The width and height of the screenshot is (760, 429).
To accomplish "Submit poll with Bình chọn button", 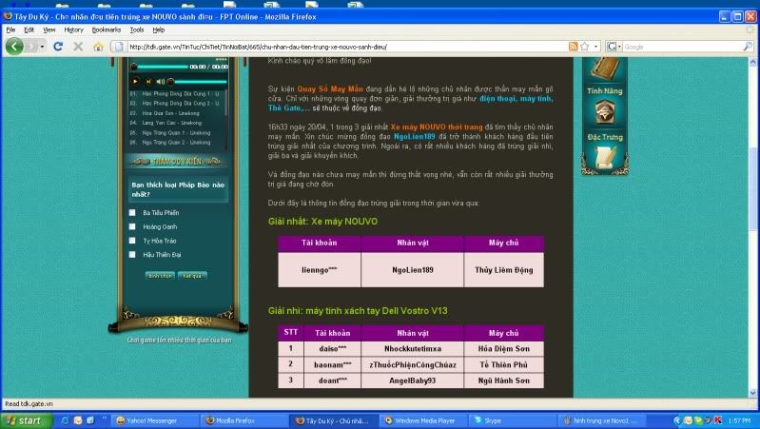I will click(160, 275).
